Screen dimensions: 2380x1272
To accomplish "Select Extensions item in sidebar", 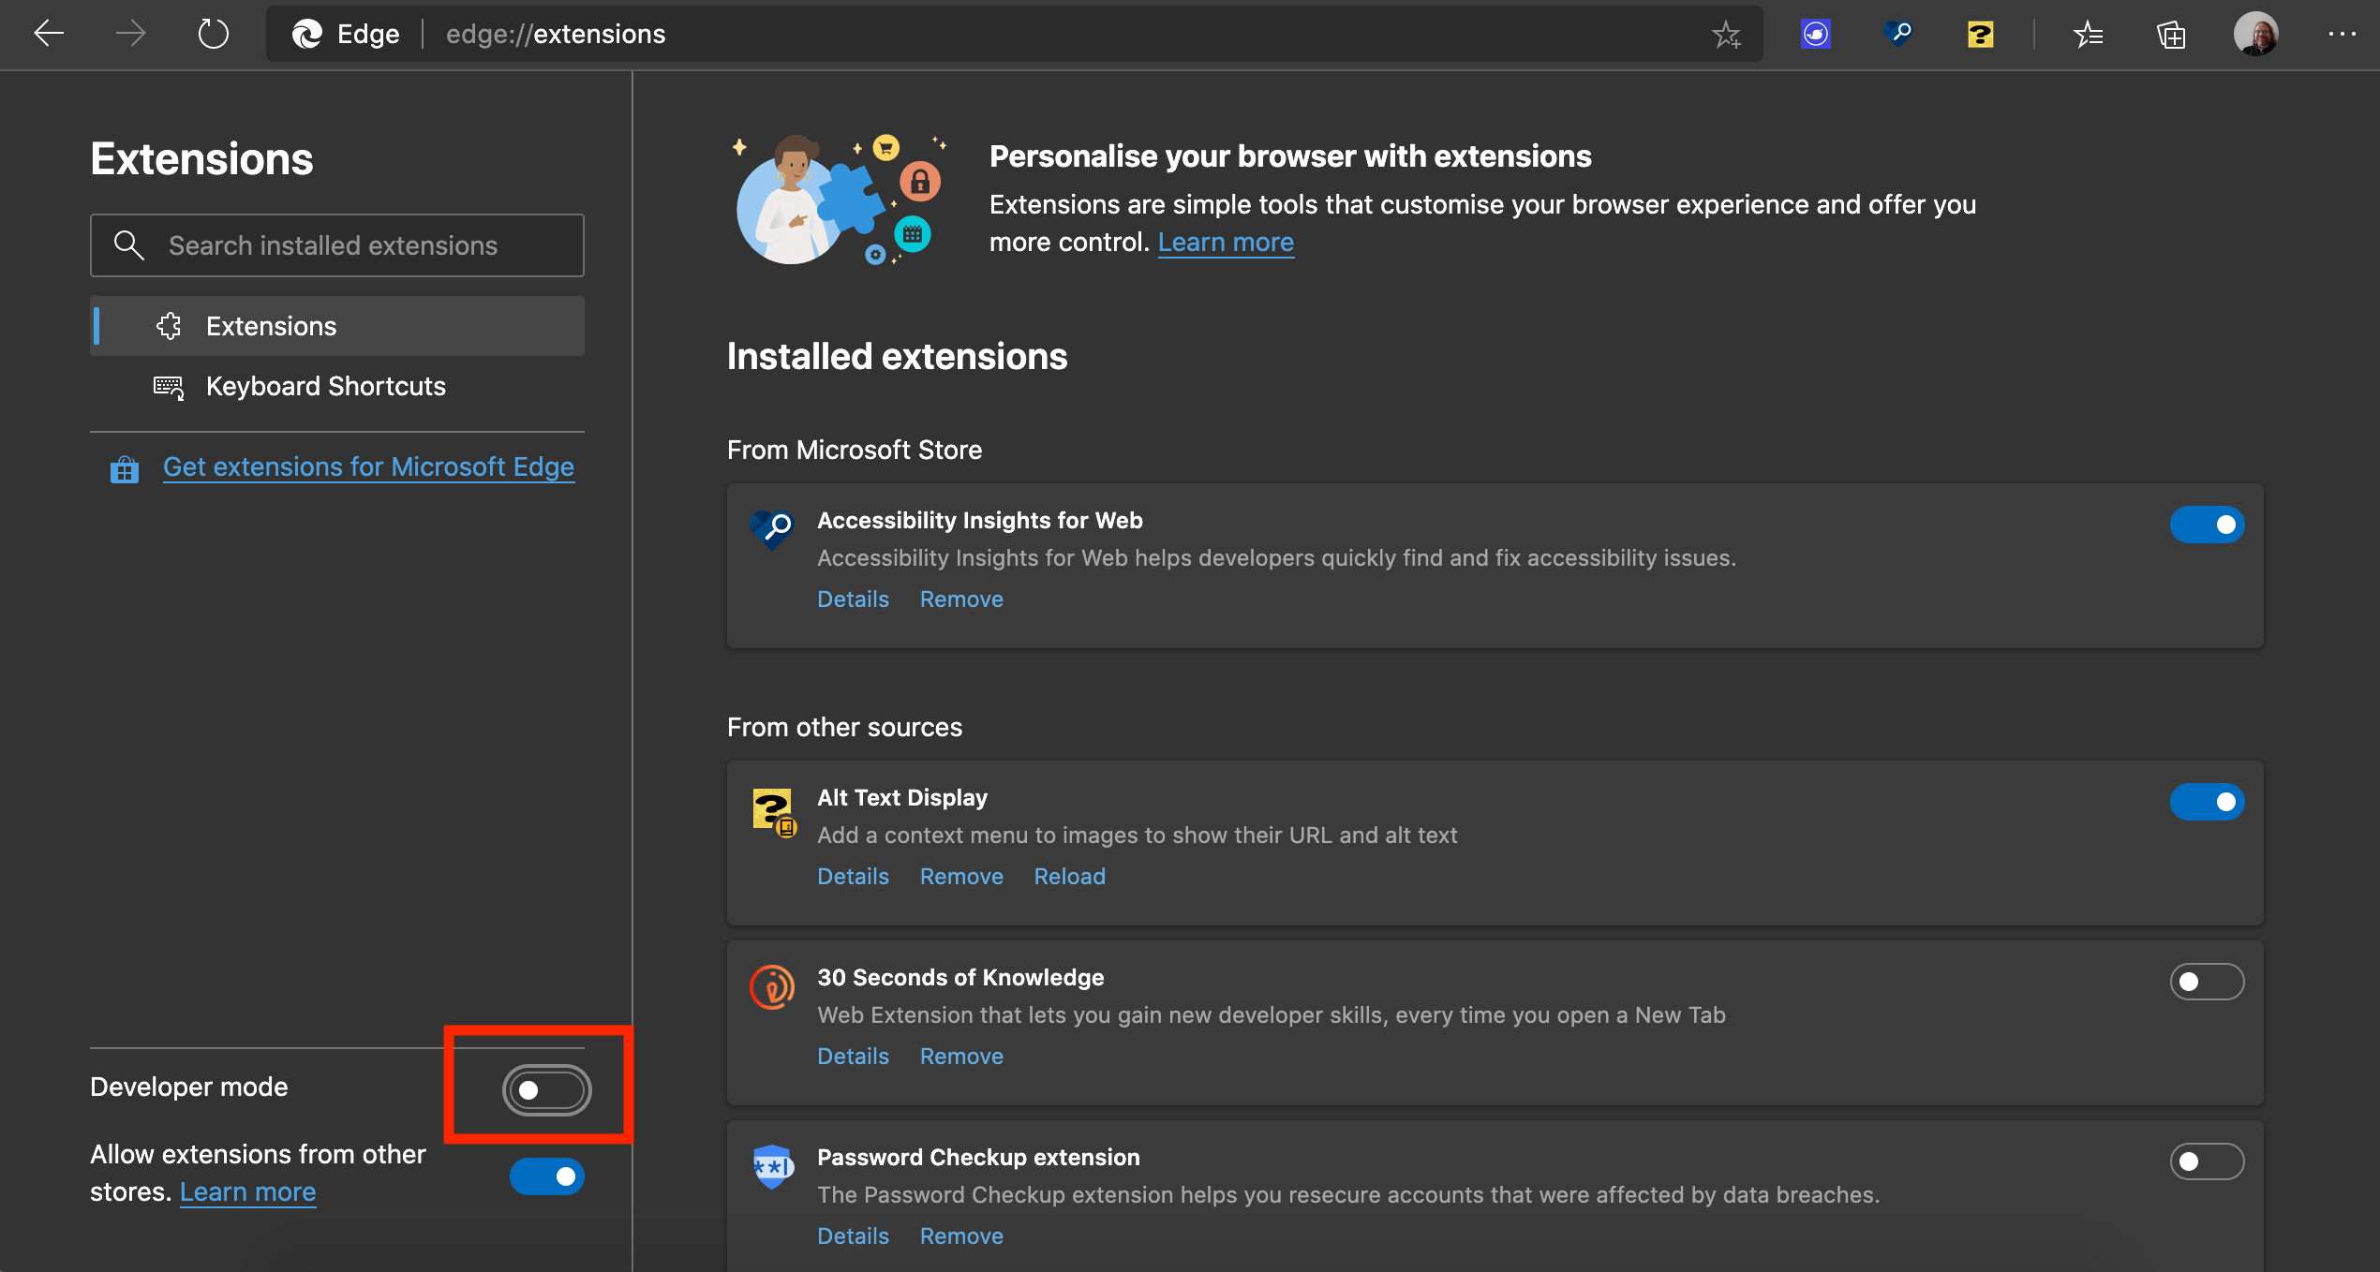I will (x=271, y=326).
